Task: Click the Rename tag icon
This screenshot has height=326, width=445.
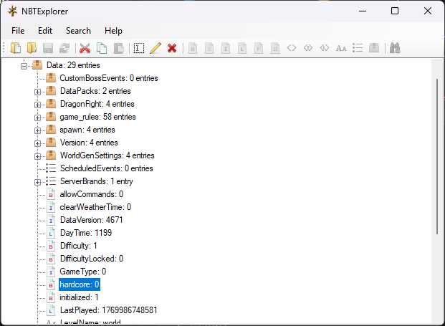Action: coord(138,48)
